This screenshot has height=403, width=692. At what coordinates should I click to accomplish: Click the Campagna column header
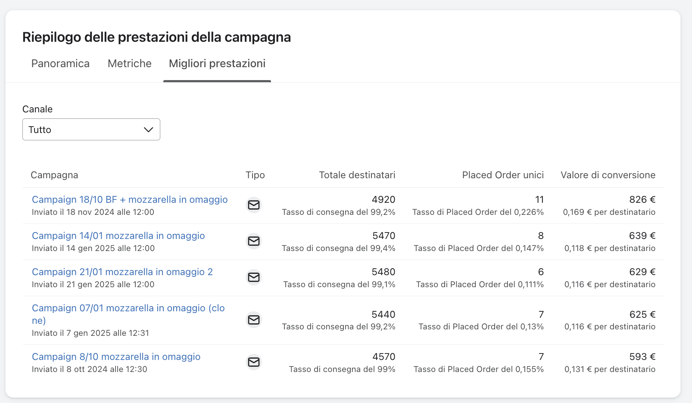54,175
